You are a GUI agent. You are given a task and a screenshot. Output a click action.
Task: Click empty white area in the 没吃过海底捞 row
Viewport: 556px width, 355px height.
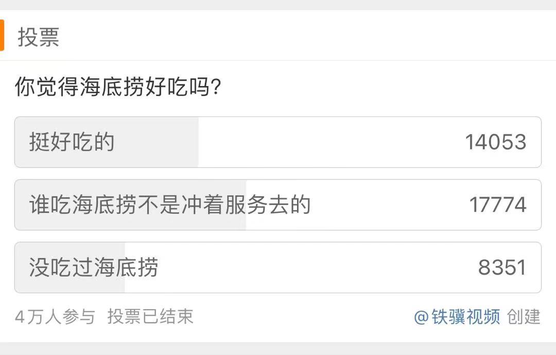coord(309,268)
